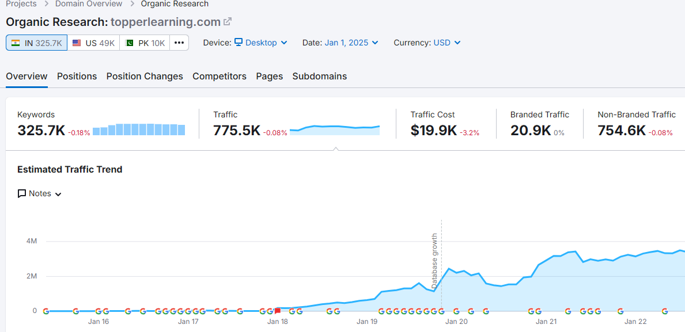Screen dimensions: 685x332
Task: Click the Notes speech bubble icon
Action: 21,193
